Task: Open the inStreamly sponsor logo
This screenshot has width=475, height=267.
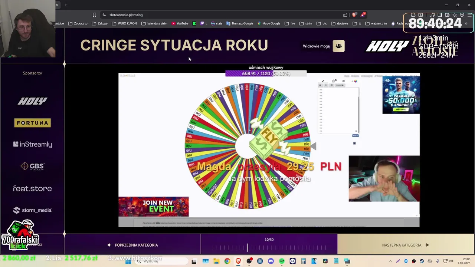Action: (x=33, y=144)
